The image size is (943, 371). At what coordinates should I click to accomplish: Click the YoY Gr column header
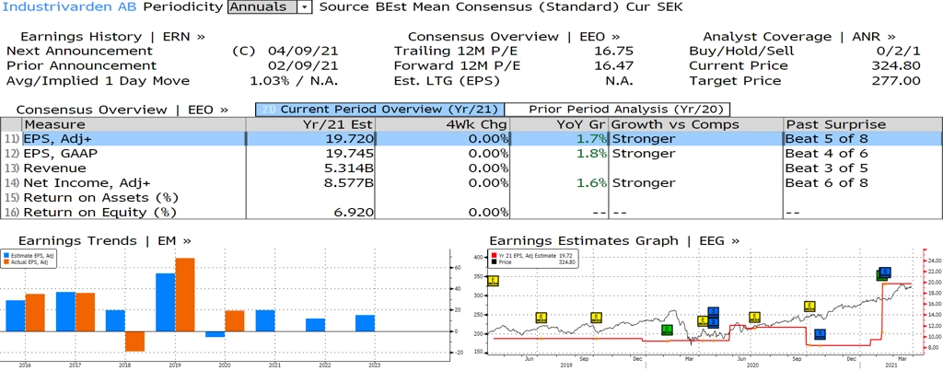559,124
